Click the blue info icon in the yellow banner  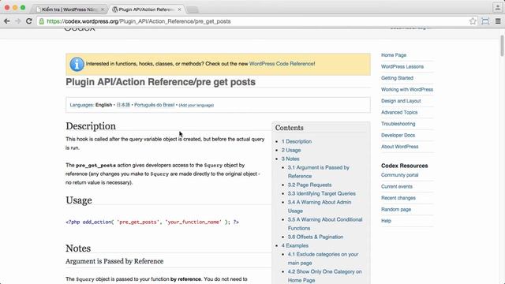(x=77, y=64)
